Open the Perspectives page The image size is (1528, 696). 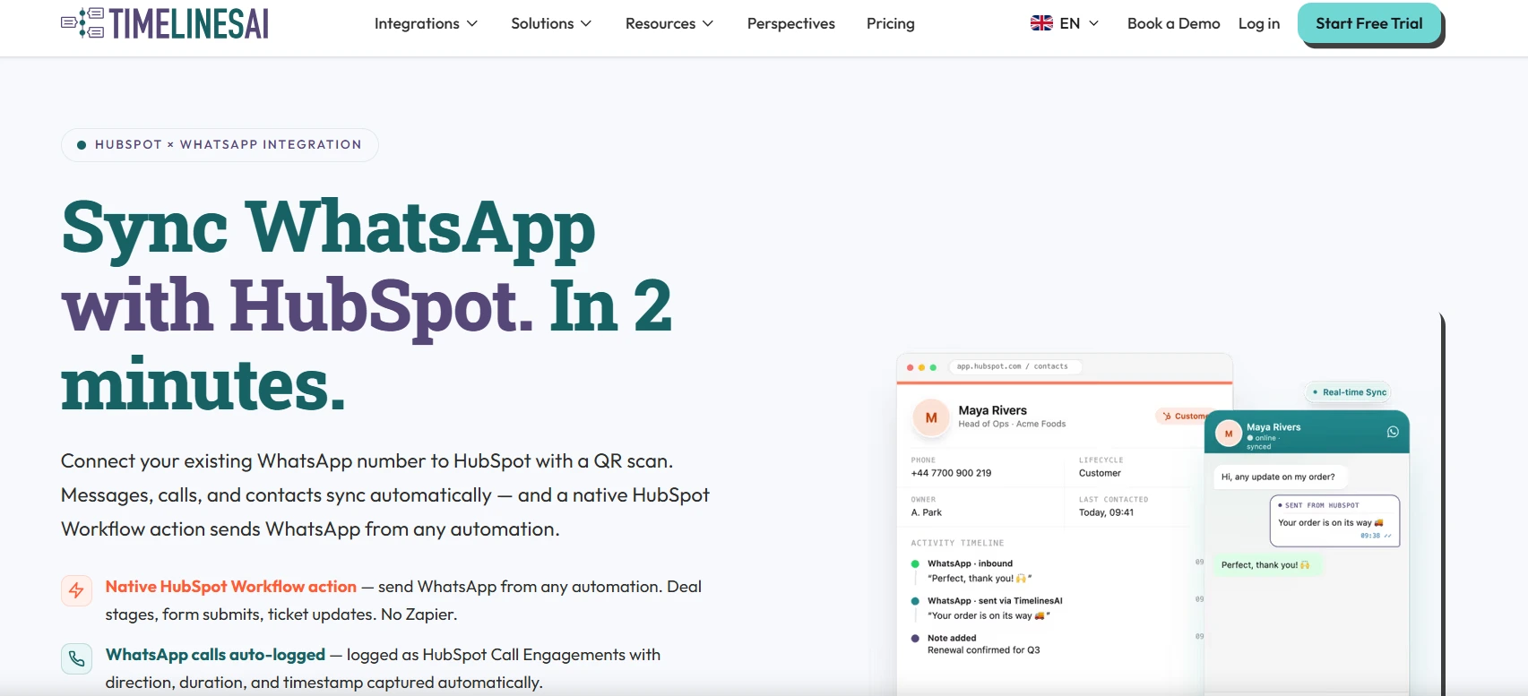(791, 23)
